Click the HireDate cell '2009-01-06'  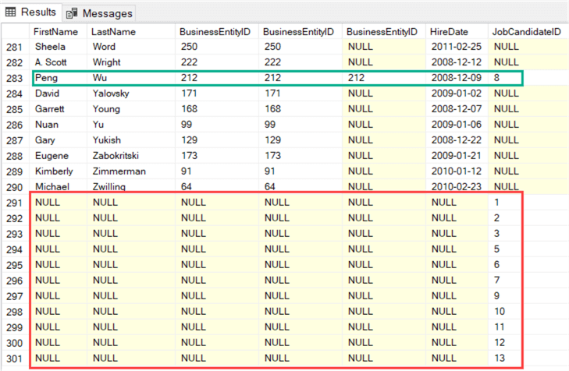pyautogui.click(x=457, y=125)
